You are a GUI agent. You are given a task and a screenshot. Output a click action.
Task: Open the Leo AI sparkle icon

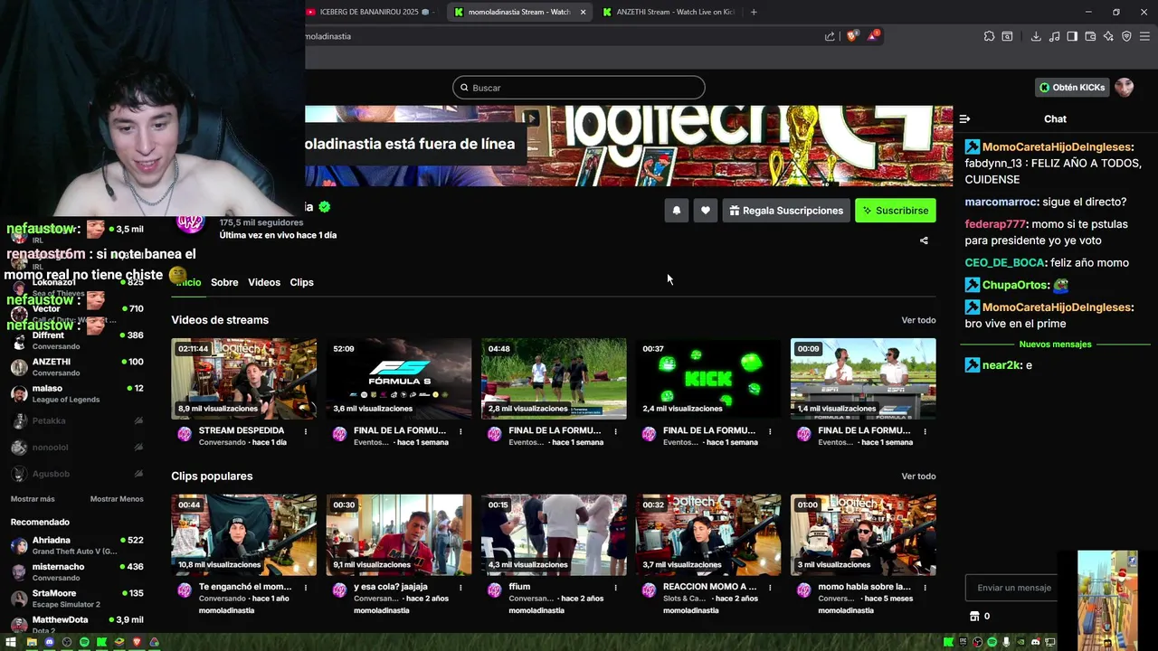click(1108, 36)
